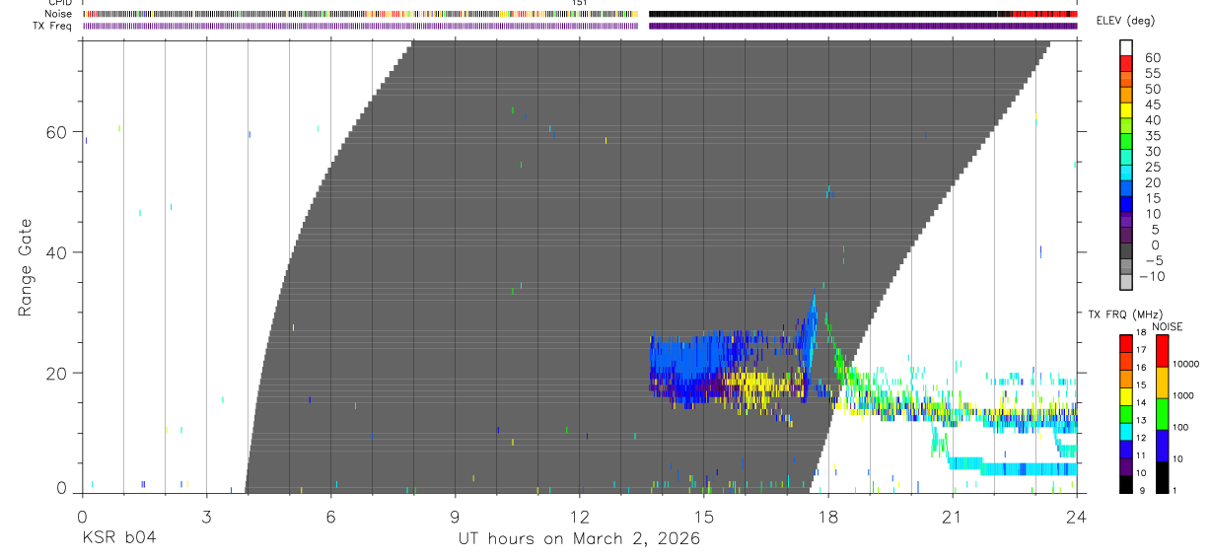Click the 60 tick label on Range Gate axis
Viewport: 1211px width, 559px height.
[58, 132]
